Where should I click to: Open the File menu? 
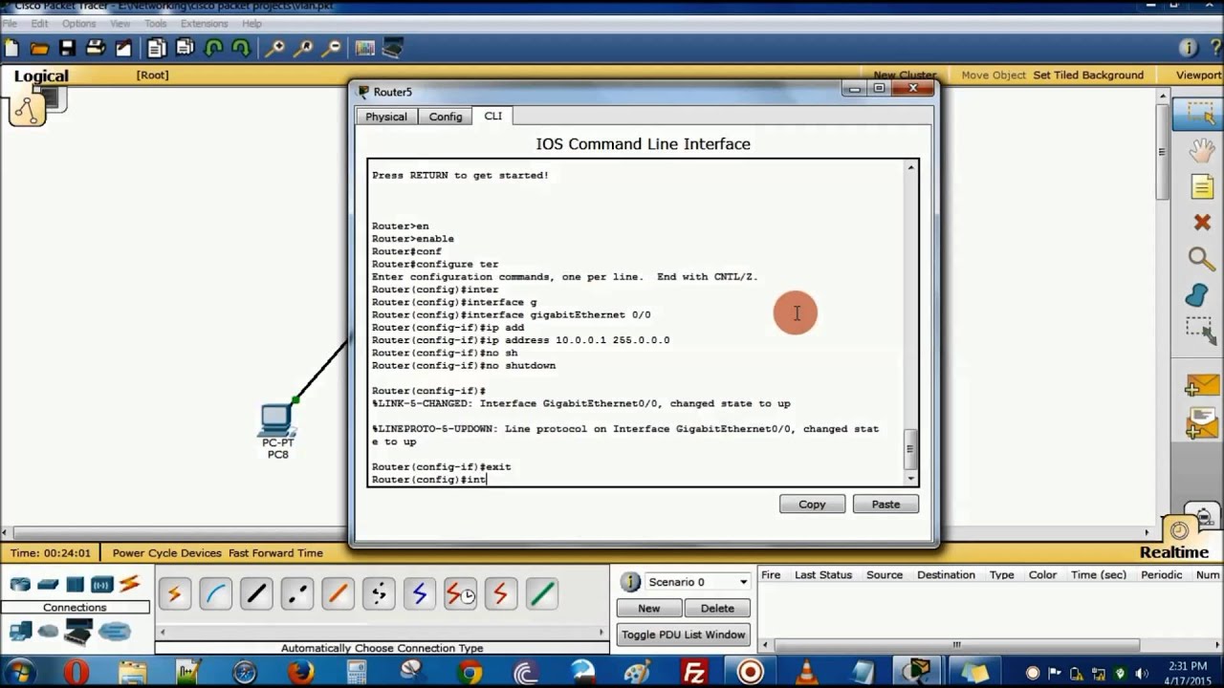10,23
